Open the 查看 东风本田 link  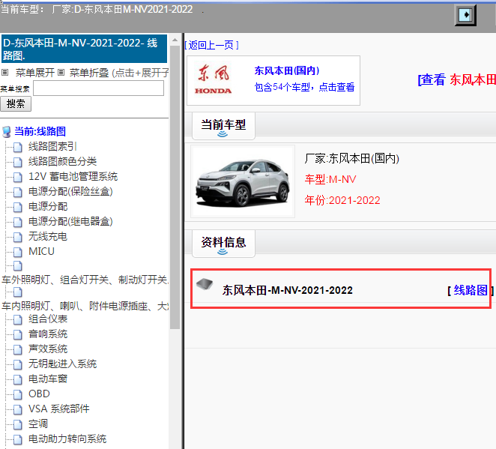pyautogui.click(x=456, y=79)
